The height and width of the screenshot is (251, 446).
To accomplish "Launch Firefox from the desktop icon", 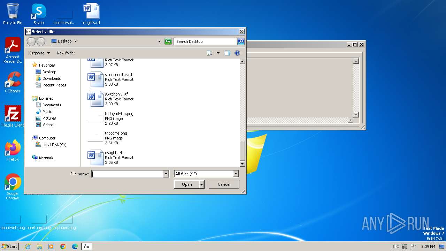I will (x=13, y=150).
